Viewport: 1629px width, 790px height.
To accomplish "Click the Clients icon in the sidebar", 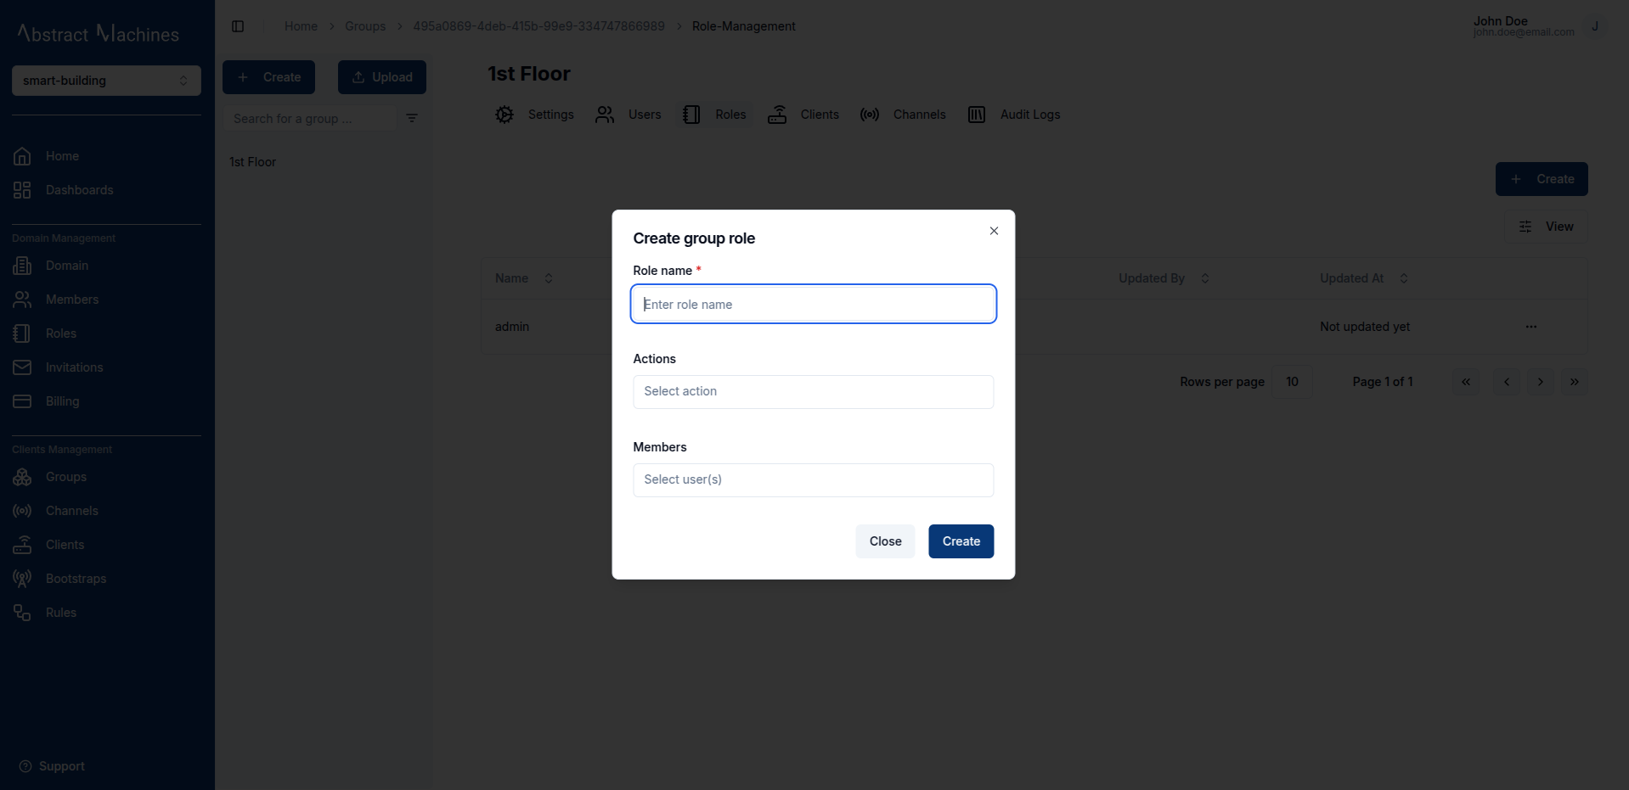I will 22,545.
